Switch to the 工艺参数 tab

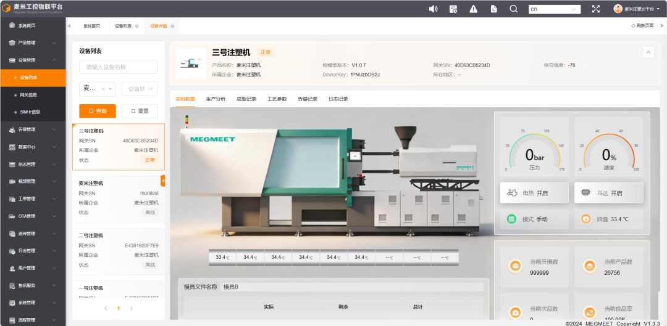click(277, 99)
